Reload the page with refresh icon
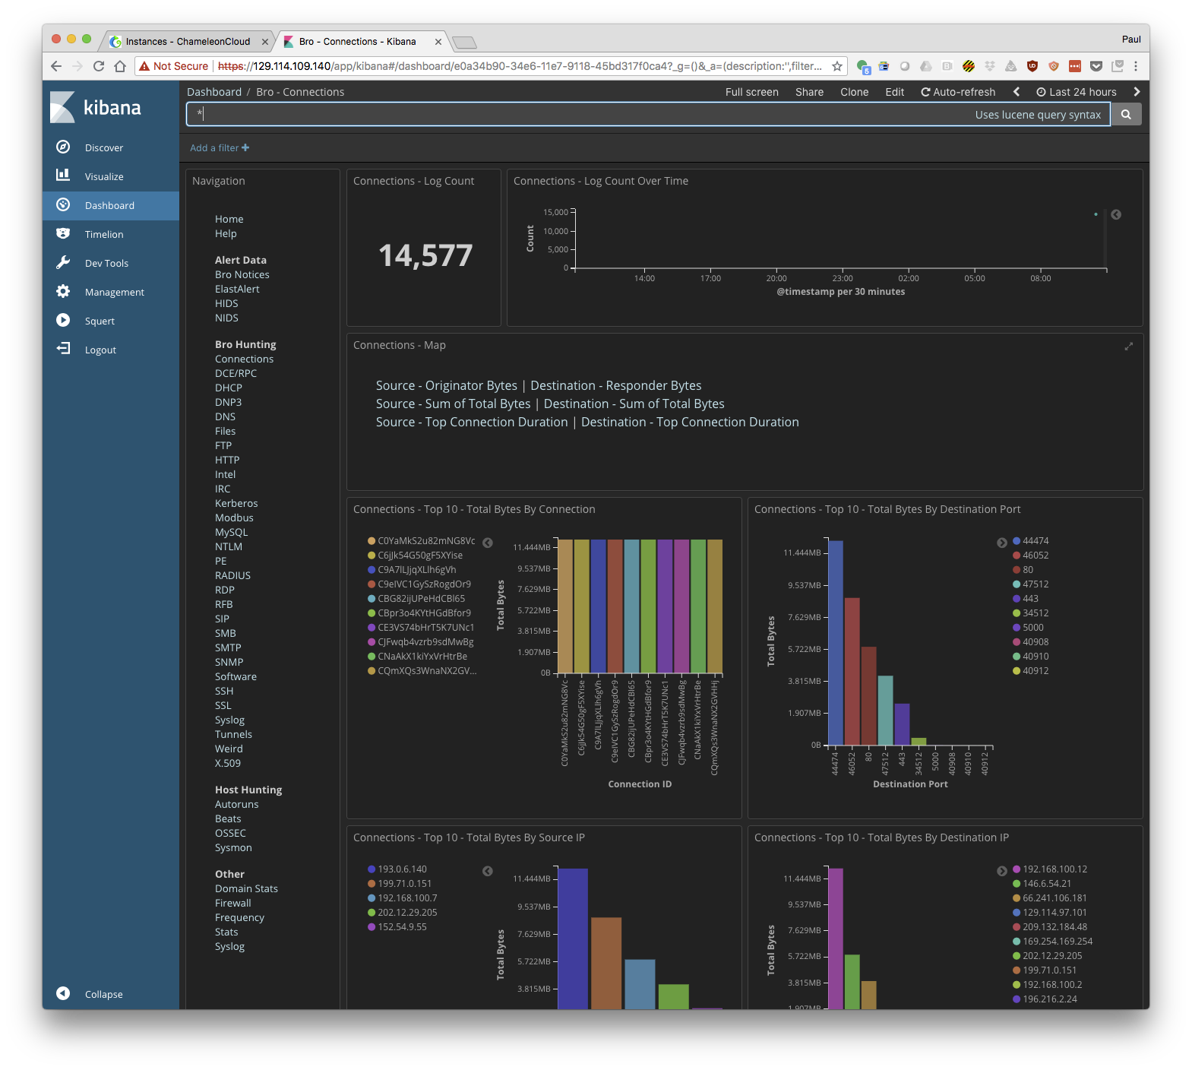Image resolution: width=1192 pixels, height=1070 pixels. point(99,66)
